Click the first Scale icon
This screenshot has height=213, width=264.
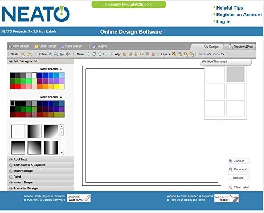pyautogui.click(x=23, y=54)
